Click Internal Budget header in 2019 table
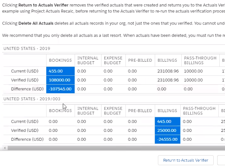This screenshot has width=225, height=168. (88, 60)
